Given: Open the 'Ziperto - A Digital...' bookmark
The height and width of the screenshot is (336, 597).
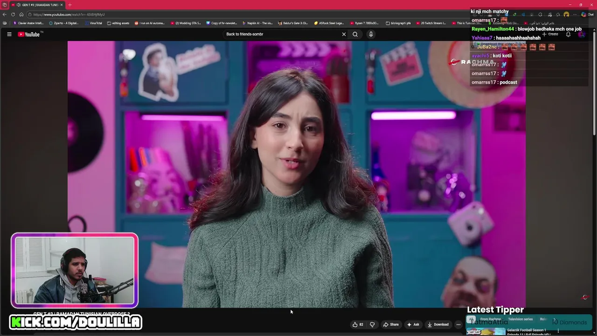Looking at the screenshot, I should tap(64, 23).
